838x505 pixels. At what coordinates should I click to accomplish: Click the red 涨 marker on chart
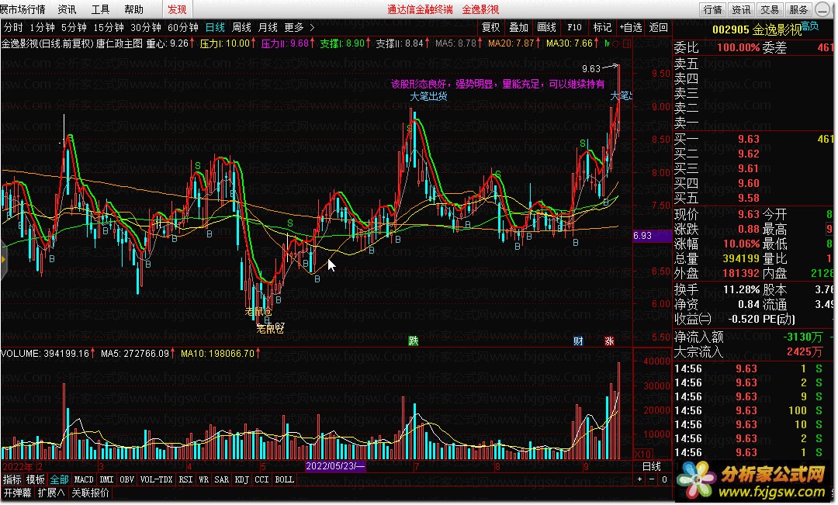pos(609,341)
